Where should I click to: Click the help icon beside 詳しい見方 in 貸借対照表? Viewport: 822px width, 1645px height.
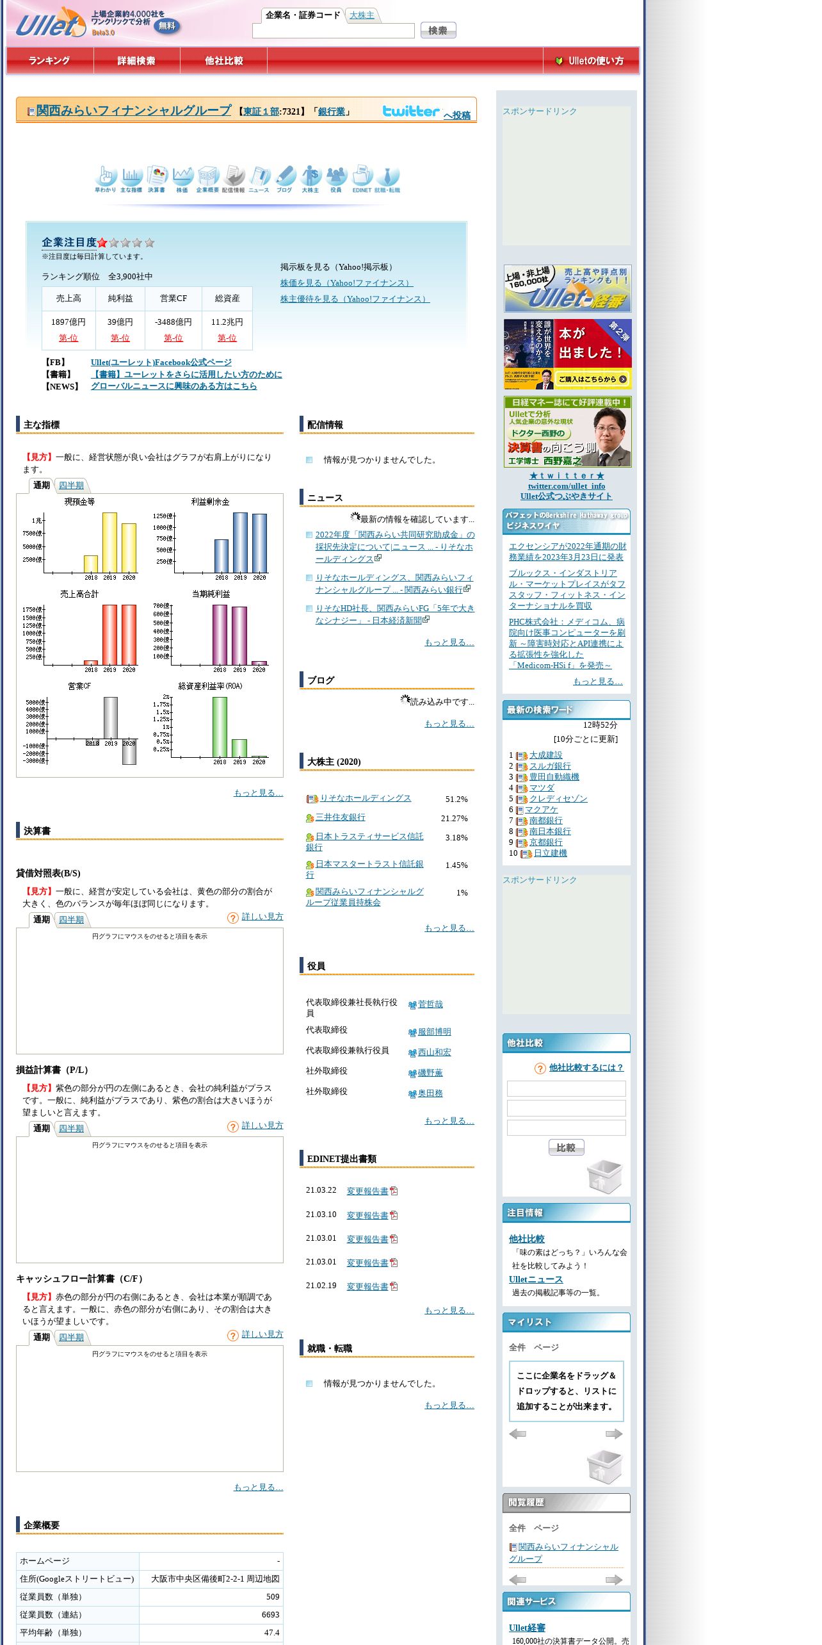[x=233, y=918]
